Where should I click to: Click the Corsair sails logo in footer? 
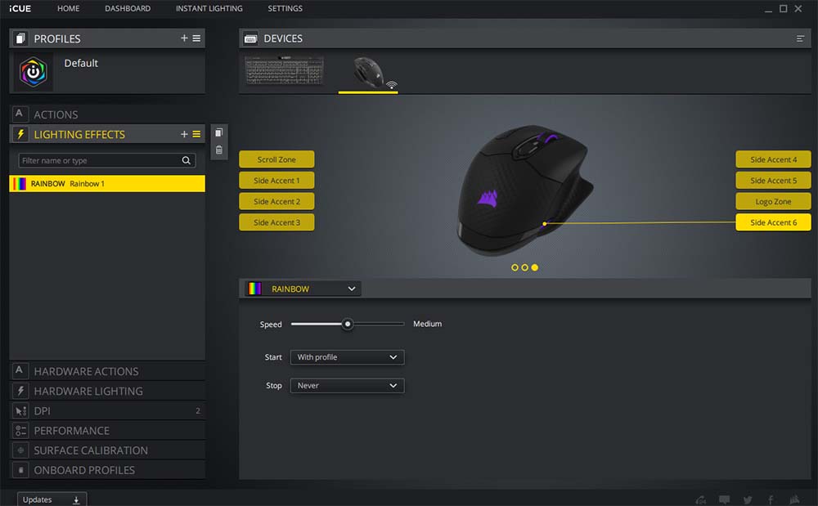click(x=794, y=499)
